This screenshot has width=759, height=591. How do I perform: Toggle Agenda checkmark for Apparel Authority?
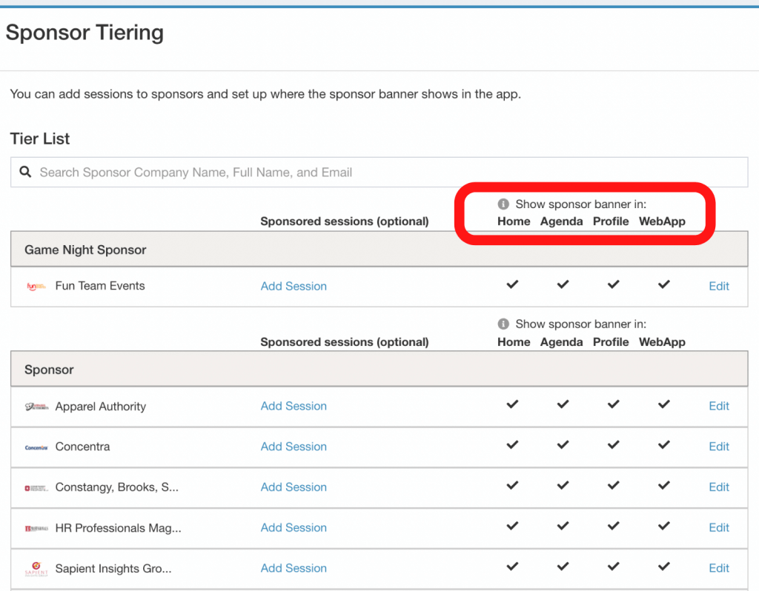point(563,404)
